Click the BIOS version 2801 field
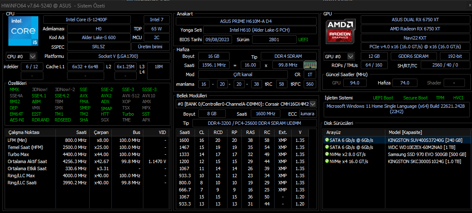 (274, 40)
